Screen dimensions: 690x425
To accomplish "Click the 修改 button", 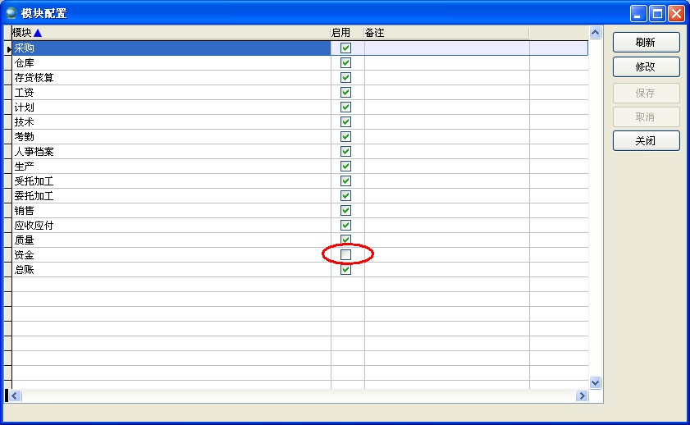I will click(x=646, y=66).
